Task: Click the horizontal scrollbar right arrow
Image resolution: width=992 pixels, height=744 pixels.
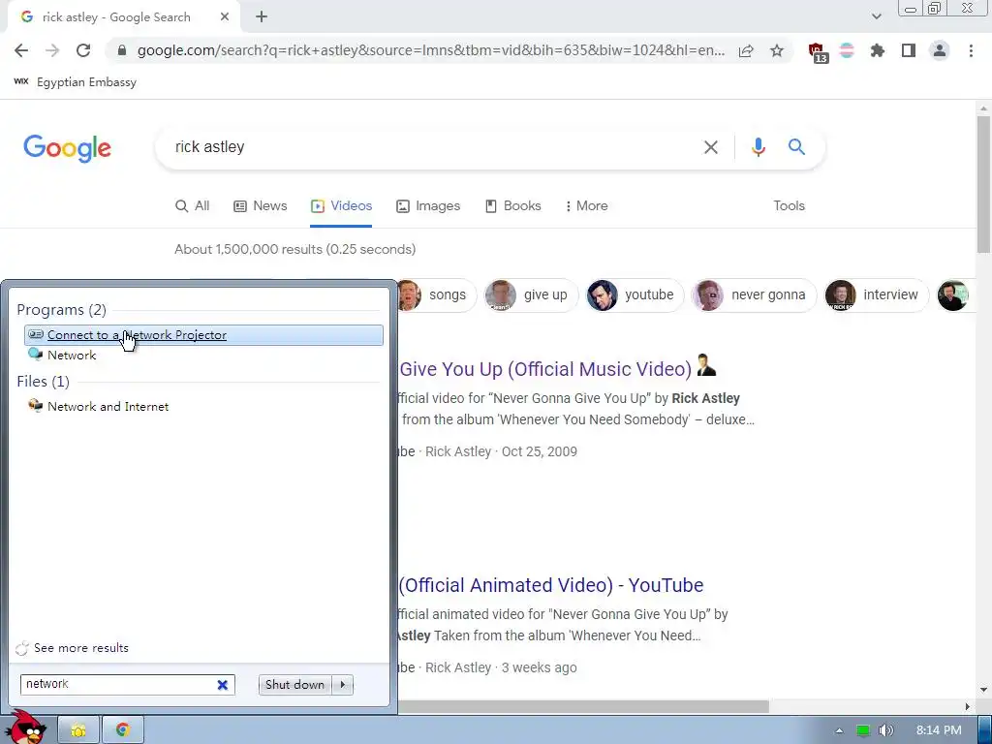Action: click(968, 706)
